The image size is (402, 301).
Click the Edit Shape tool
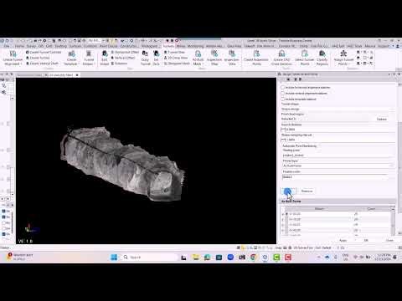(x=105, y=58)
